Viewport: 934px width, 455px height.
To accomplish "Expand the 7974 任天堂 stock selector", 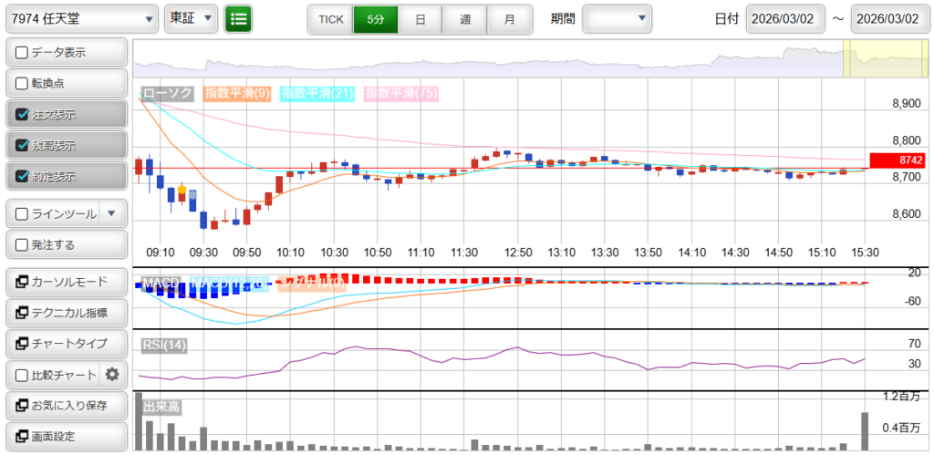I will (82, 18).
